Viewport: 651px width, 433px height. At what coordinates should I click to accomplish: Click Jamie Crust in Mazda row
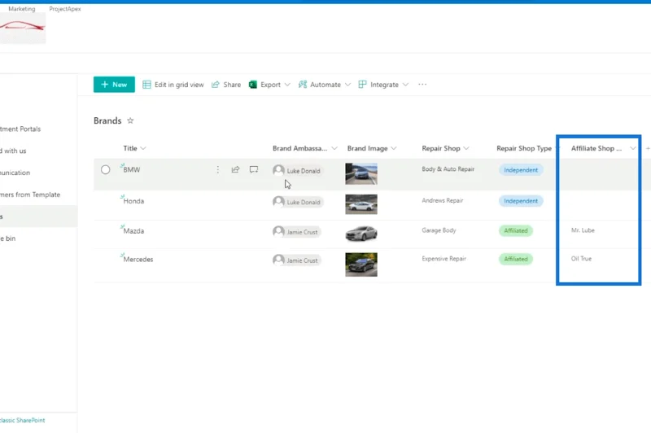pos(296,232)
